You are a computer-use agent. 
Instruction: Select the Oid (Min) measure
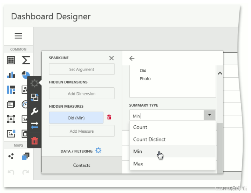pos(76,118)
